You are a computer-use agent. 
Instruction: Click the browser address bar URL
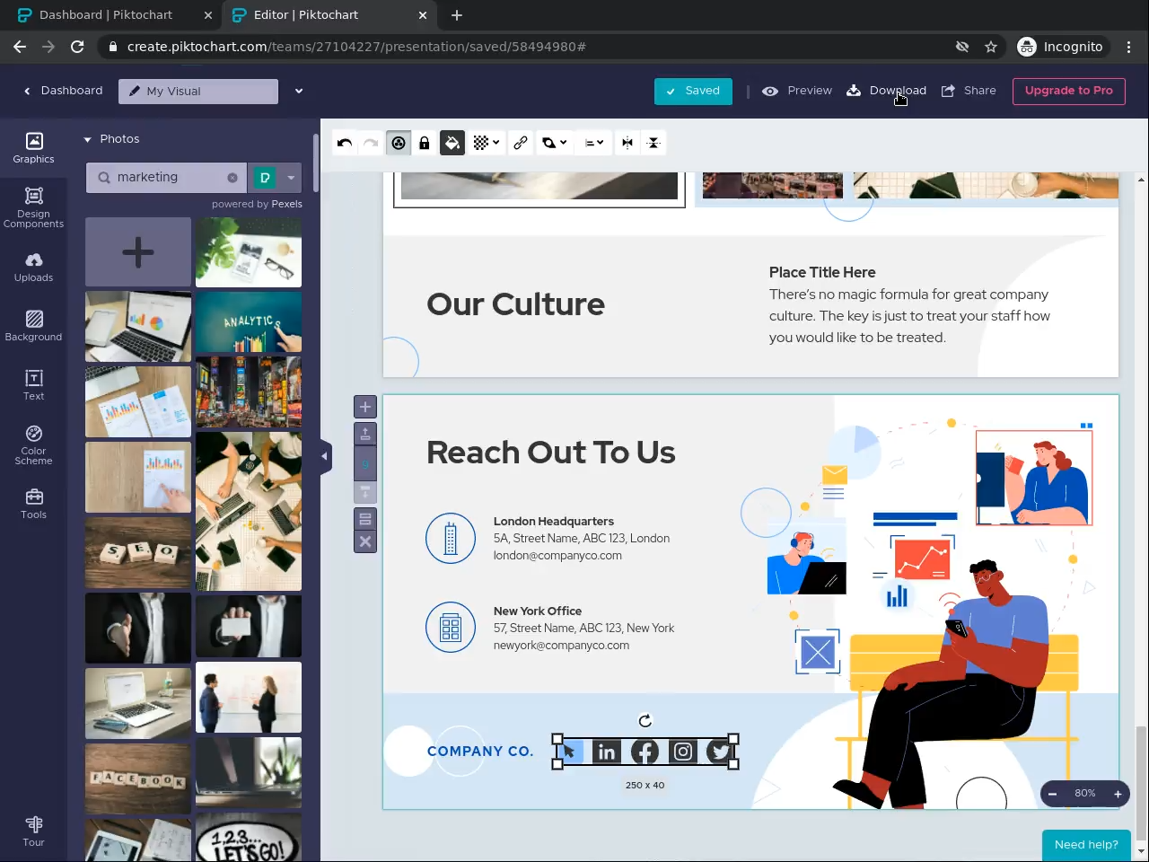(x=356, y=47)
